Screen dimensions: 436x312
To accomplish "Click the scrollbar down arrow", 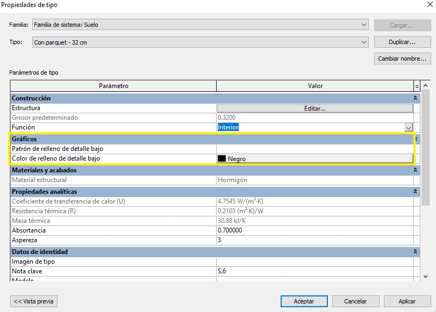I will coord(426,276).
